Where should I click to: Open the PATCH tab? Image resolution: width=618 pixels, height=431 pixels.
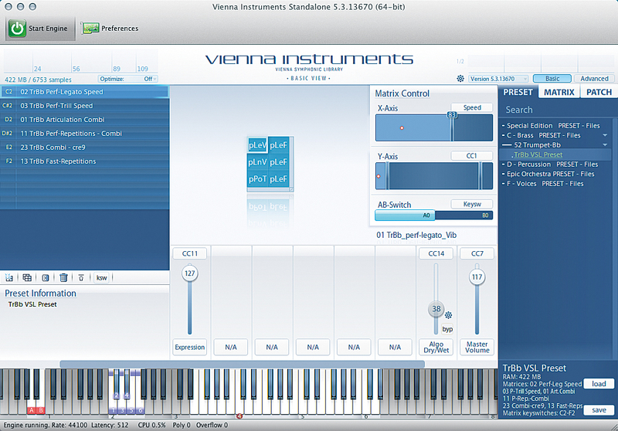click(599, 92)
